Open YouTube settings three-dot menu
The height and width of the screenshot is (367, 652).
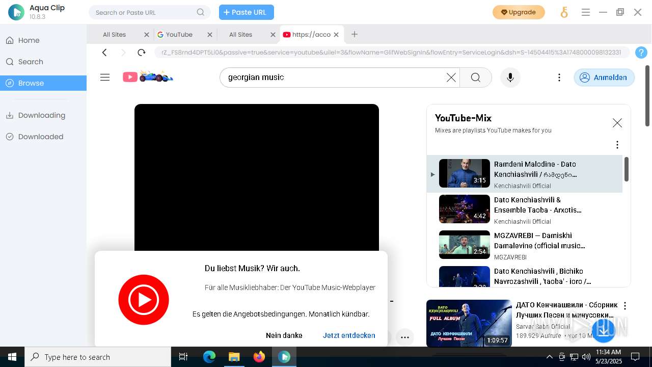click(559, 77)
